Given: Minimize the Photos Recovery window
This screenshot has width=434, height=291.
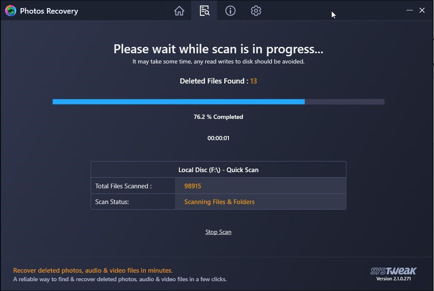Looking at the screenshot, I should 409,10.
